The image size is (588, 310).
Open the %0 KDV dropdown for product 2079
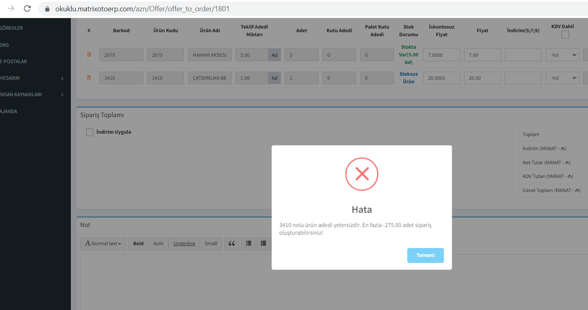pos(562,55)
